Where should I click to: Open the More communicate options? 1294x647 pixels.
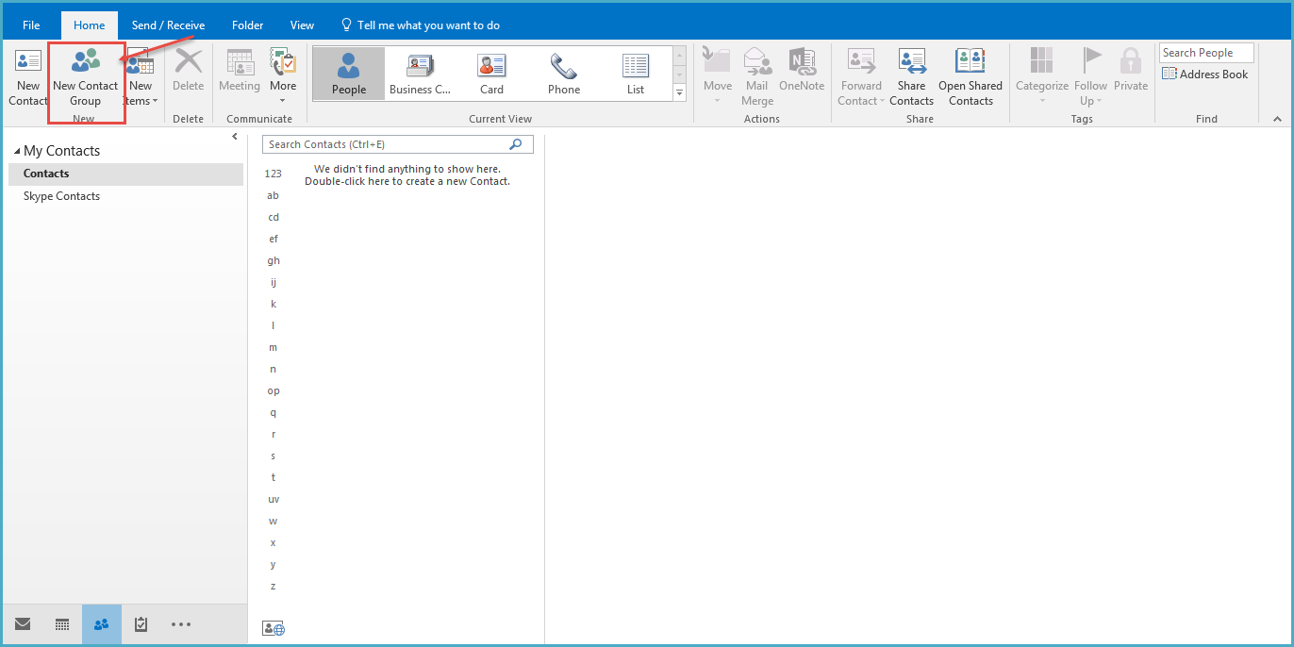click(x=283, y=77)
